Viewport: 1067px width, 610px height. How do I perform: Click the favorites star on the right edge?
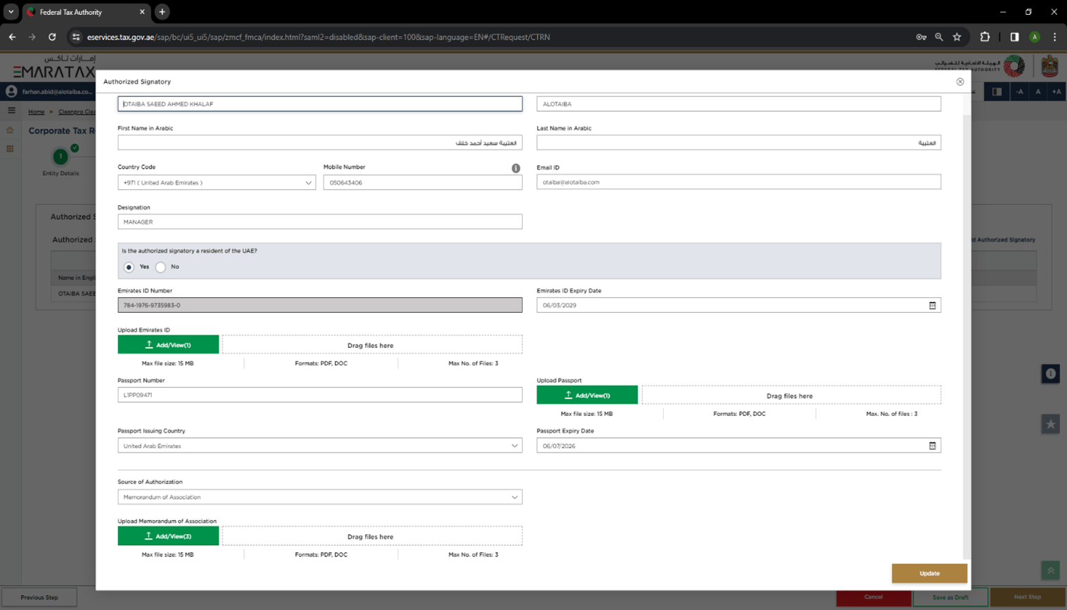(x=1050, y=424)
